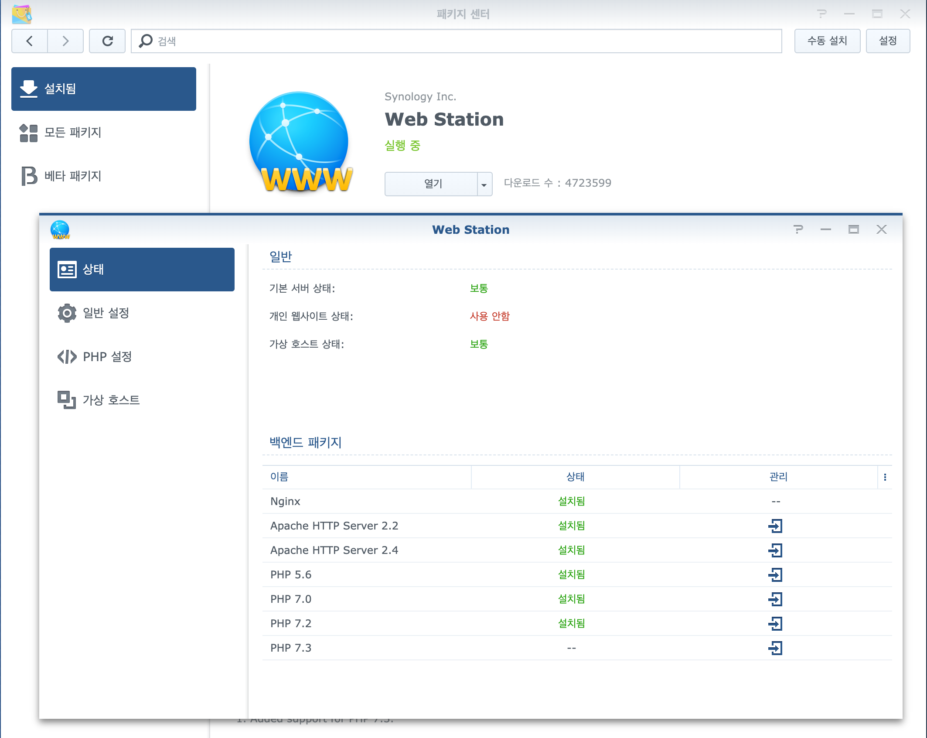Open Web Station help question mark
This screenshot has height=738, width=927.
pos(798,229)
